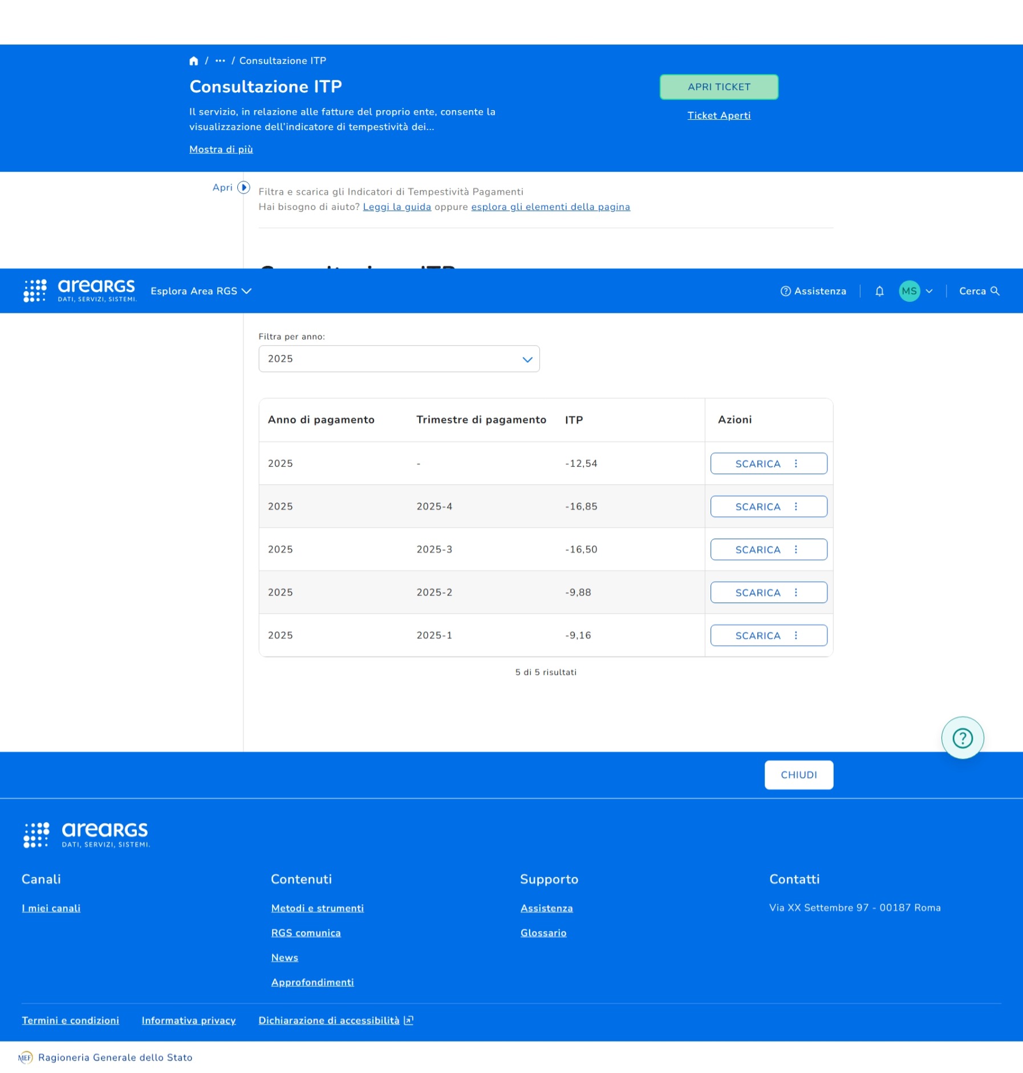Click the Leggi la guida link
Screen dimensions: 1023x1073
click(397, 207)
